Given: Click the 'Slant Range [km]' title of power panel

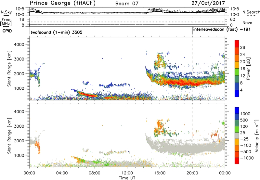Looking at the screenshot, I should (x=9, y=69).
